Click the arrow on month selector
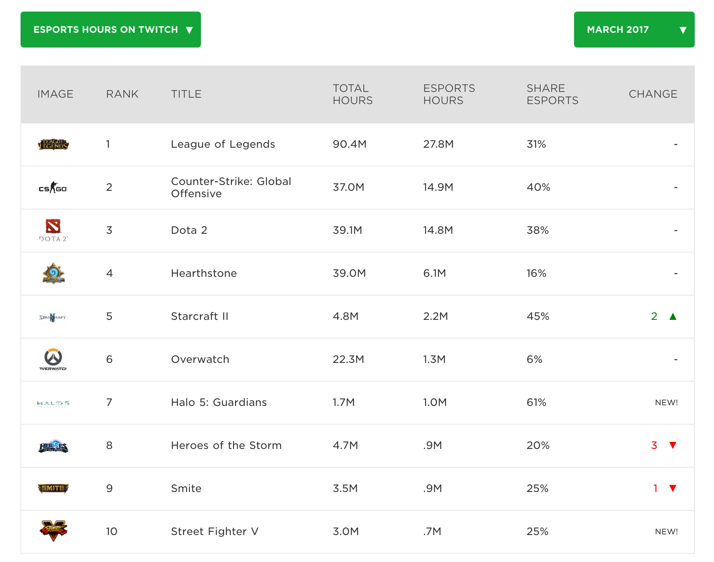714x562 pixels. [683, 30]
